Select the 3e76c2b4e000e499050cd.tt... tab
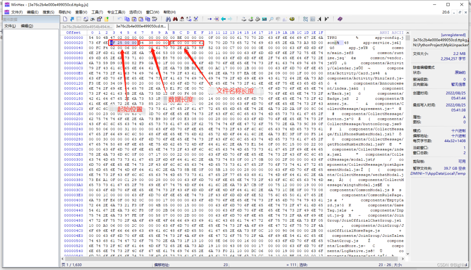 pos(140,26)
